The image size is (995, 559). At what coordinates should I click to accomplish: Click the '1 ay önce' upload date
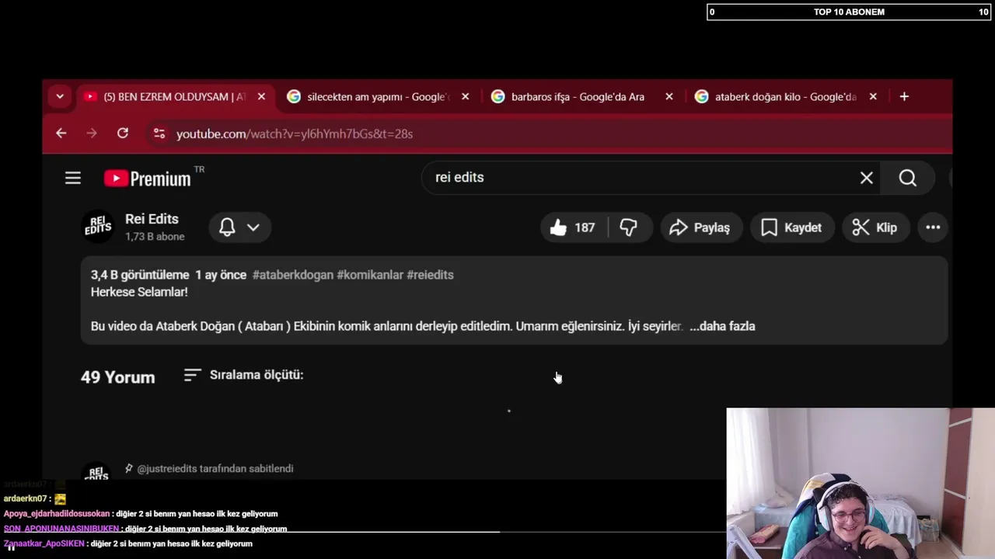coord(221,275)
